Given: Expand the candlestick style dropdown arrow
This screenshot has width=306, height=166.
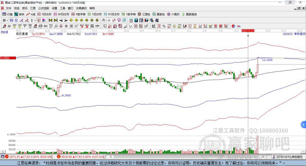Looking at the screenshot, I should click(x=35, y=20).
